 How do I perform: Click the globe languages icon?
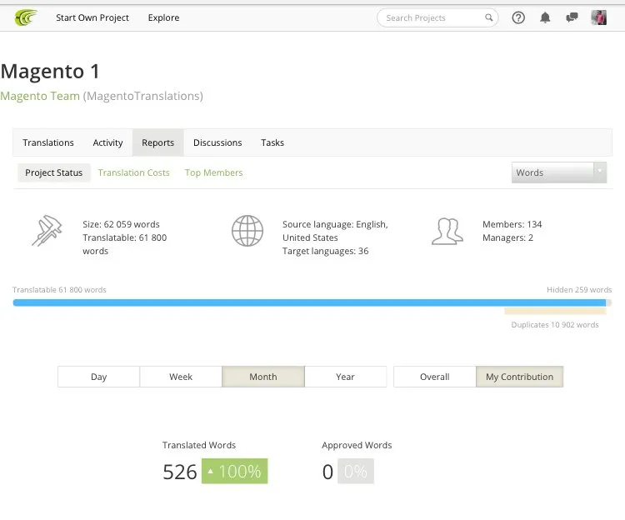tap(247, 231)
